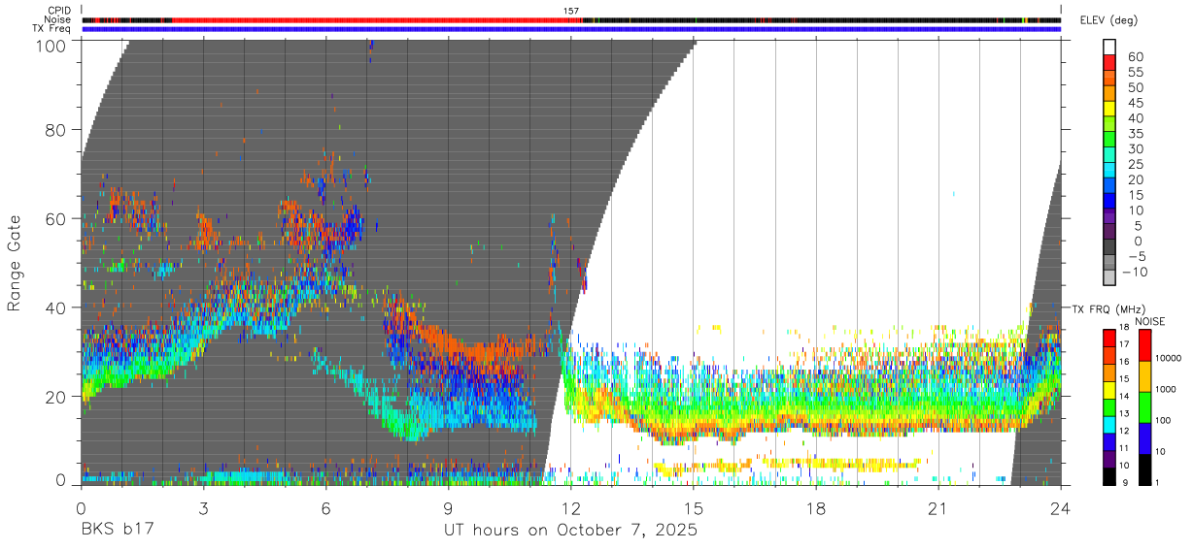The height and width of the screenshot is (550, 1193).
Task: Pick the red top segment of TX FRQ colorbar
Action: [1109, 337]
